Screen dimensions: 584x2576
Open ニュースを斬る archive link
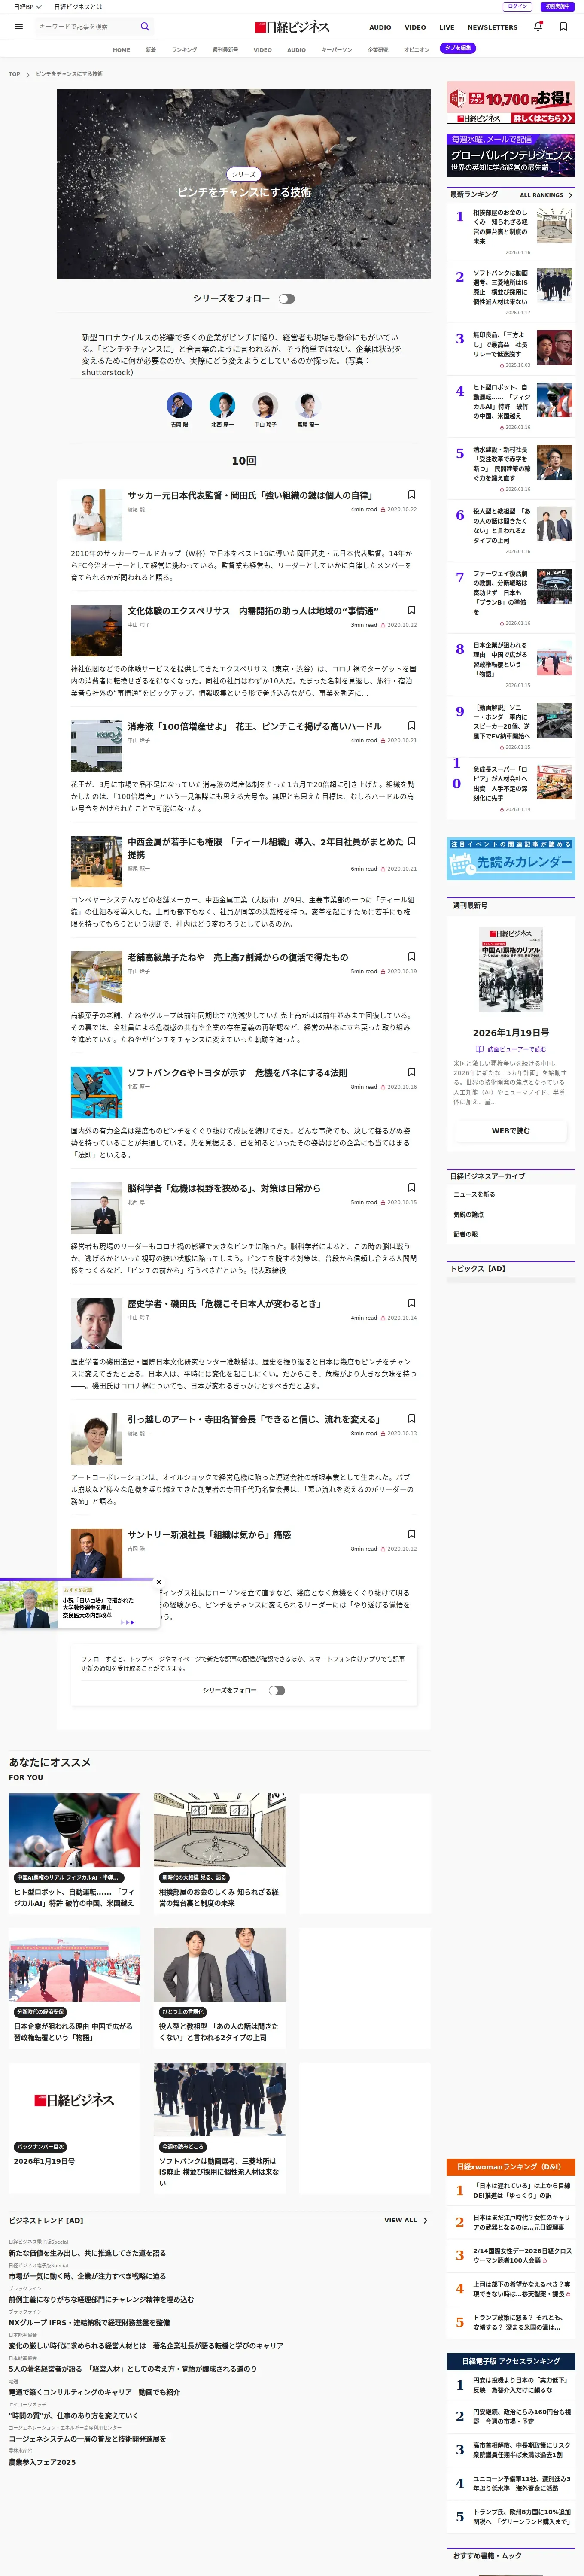[474, 1194]
